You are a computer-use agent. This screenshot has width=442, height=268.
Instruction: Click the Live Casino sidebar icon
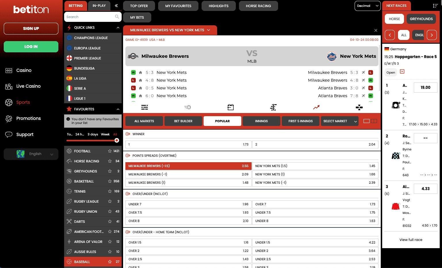(x=9, y=86)
